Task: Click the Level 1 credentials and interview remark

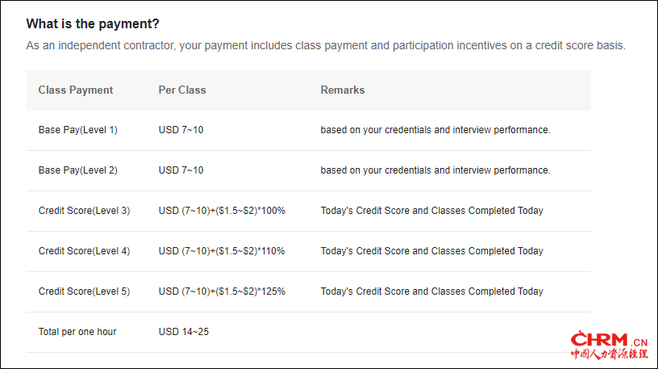Action: coord(435,130)
